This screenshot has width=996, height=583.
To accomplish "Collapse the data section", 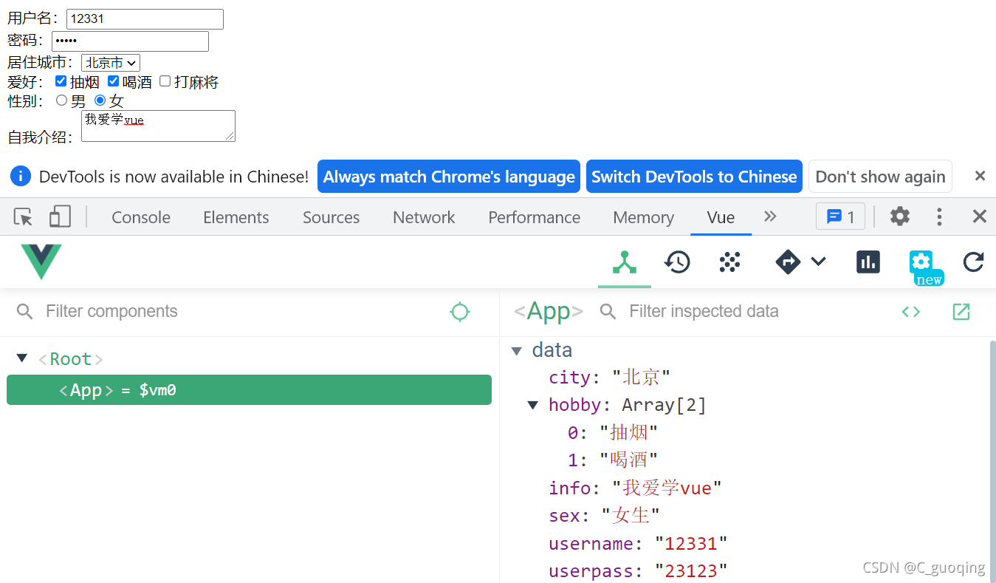I will [517, 351].
